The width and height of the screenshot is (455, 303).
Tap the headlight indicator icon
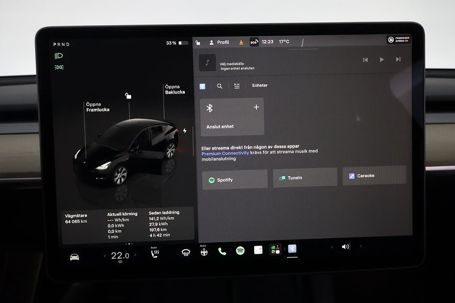pyautogui.click(x=59, y=55)
